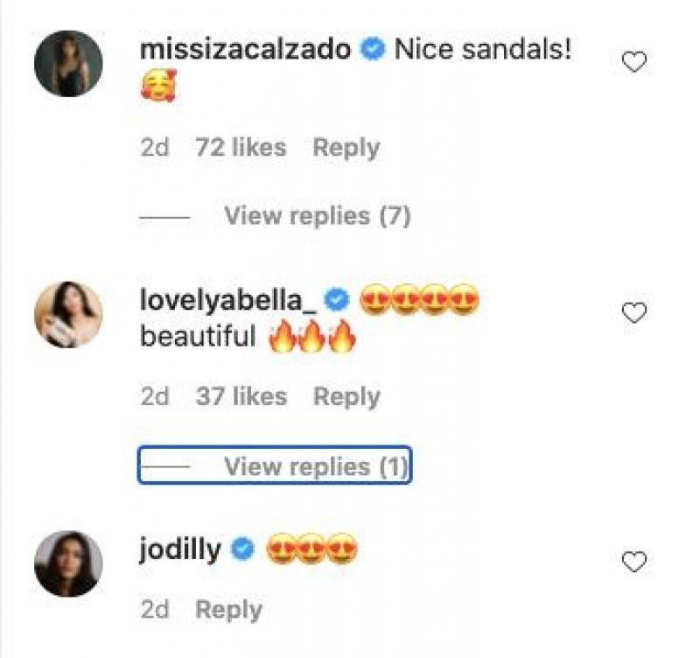View the 72 likes on missizacalzado's comment
700x658 pixels.
tap(241, 148)
